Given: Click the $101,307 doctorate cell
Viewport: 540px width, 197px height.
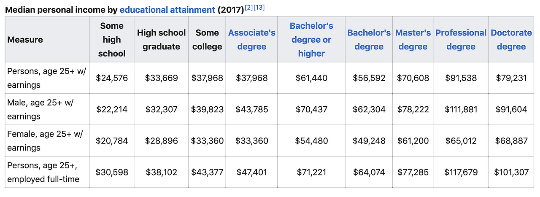Looking at the screenshot, I should (511, 172).
